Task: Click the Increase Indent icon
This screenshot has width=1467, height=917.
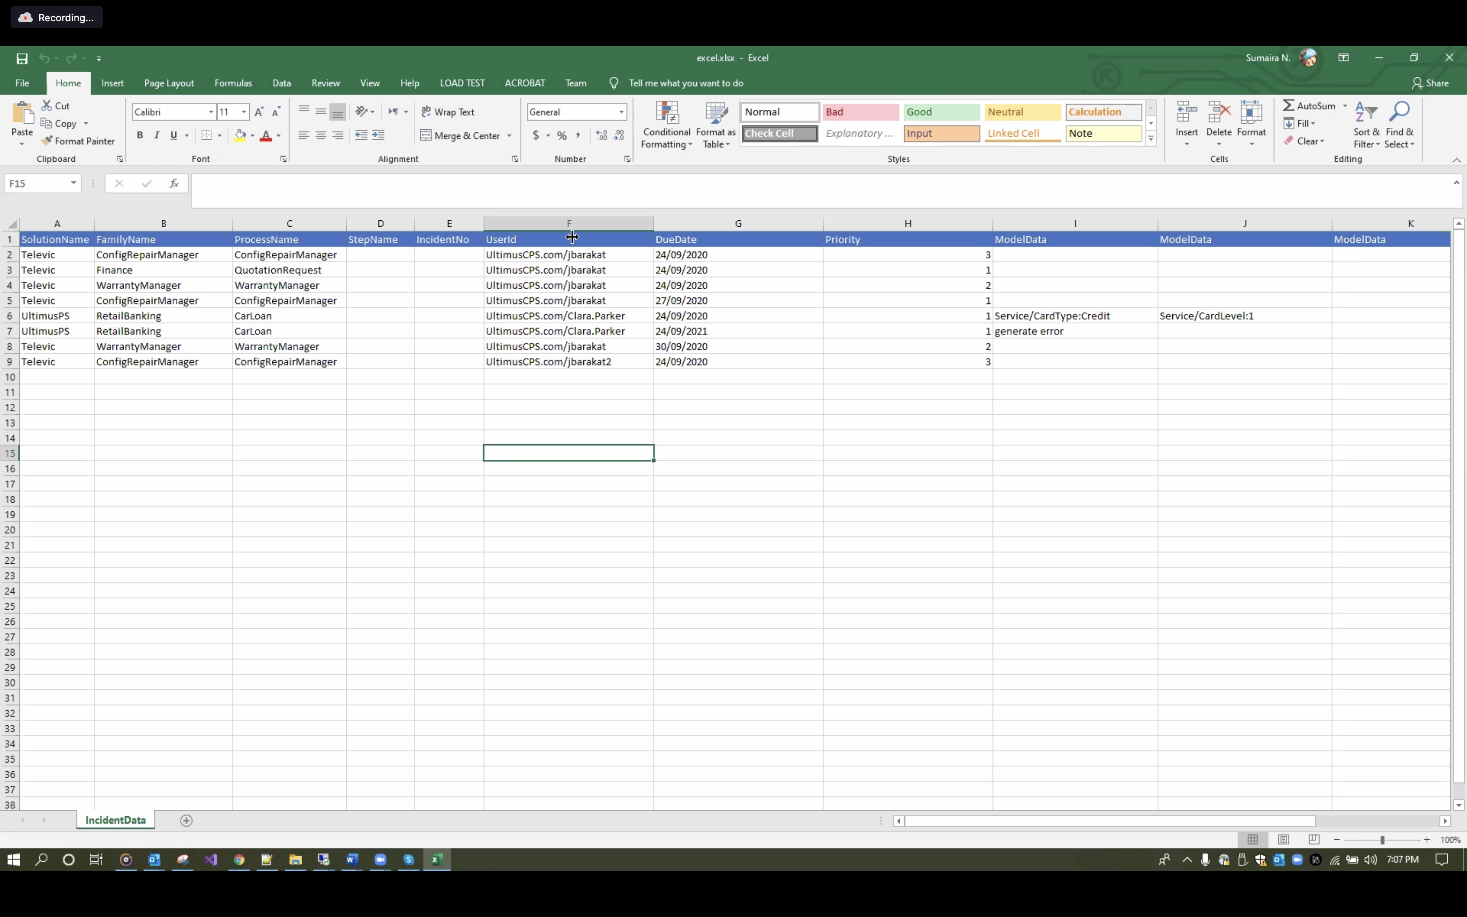Action: (x=378, y=135)
